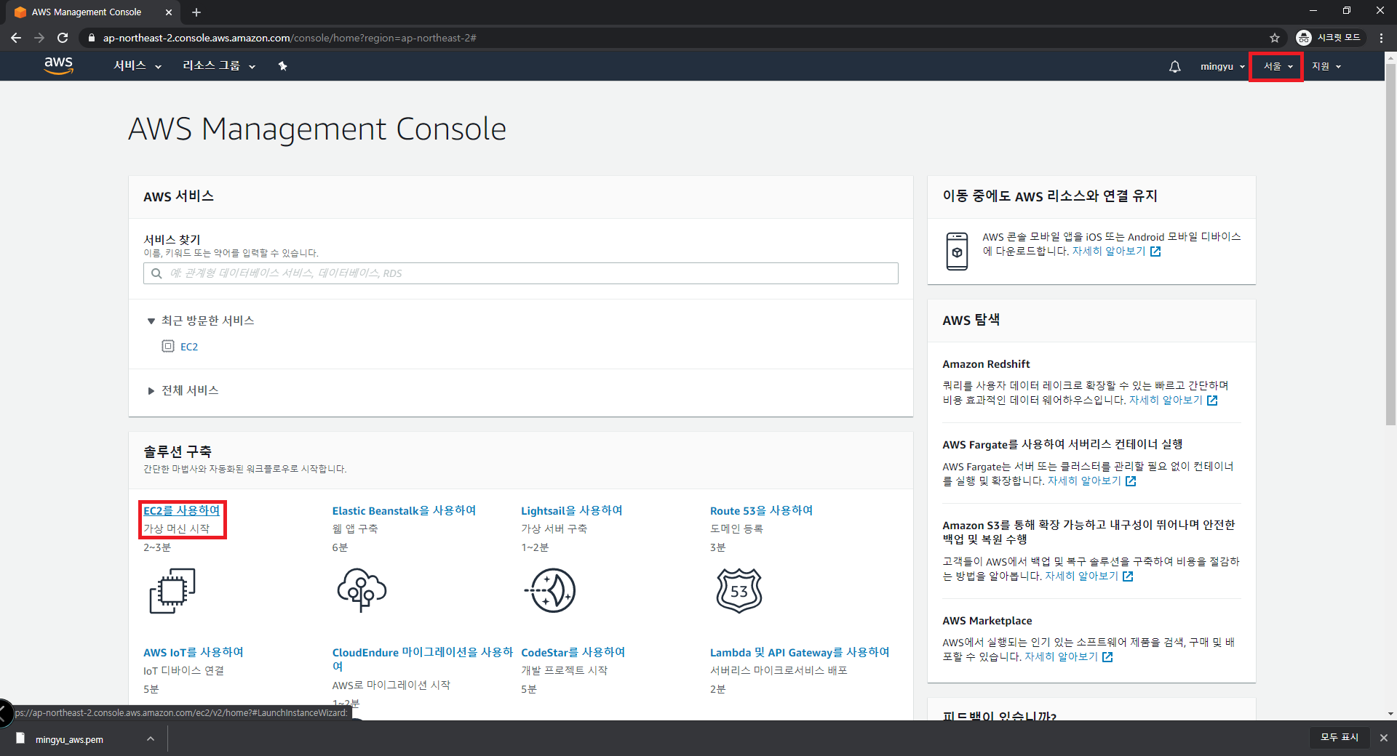Open external link icon next to Redshift learn more

[1212, 401]
